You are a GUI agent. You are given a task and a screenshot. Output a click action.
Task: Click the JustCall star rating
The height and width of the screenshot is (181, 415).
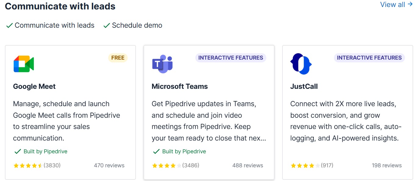pyautogui.click(x=305, y=166)
